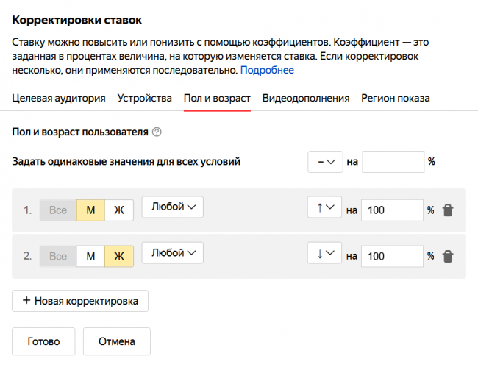
Task: Click percent field for all conditions
Action: [393, 162]
